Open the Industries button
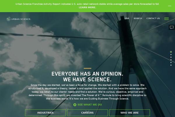 point(45,113)
